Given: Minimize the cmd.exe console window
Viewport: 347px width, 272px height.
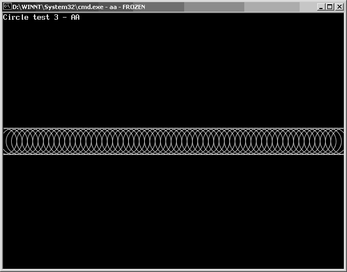Looking at the screenshot, I should click(321, 7).
